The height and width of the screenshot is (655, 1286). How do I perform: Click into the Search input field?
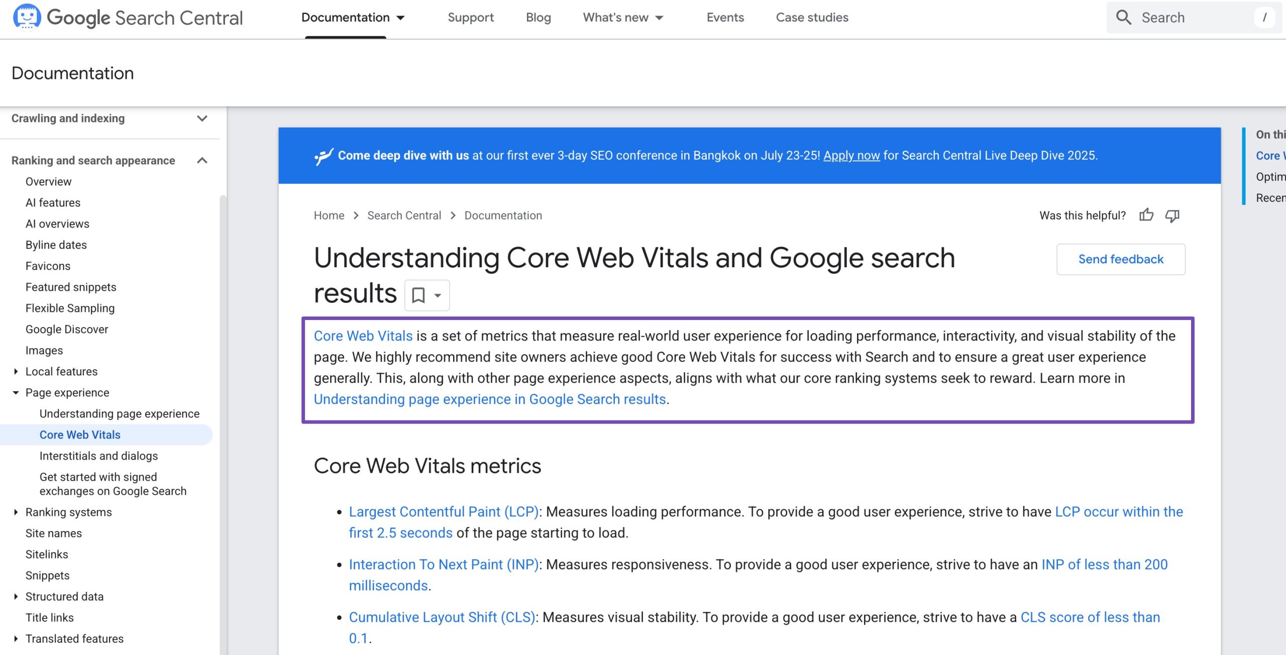click(x=1196, y=18)
